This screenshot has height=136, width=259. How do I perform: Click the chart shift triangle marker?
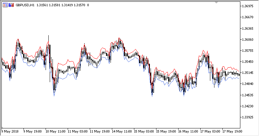217,2
